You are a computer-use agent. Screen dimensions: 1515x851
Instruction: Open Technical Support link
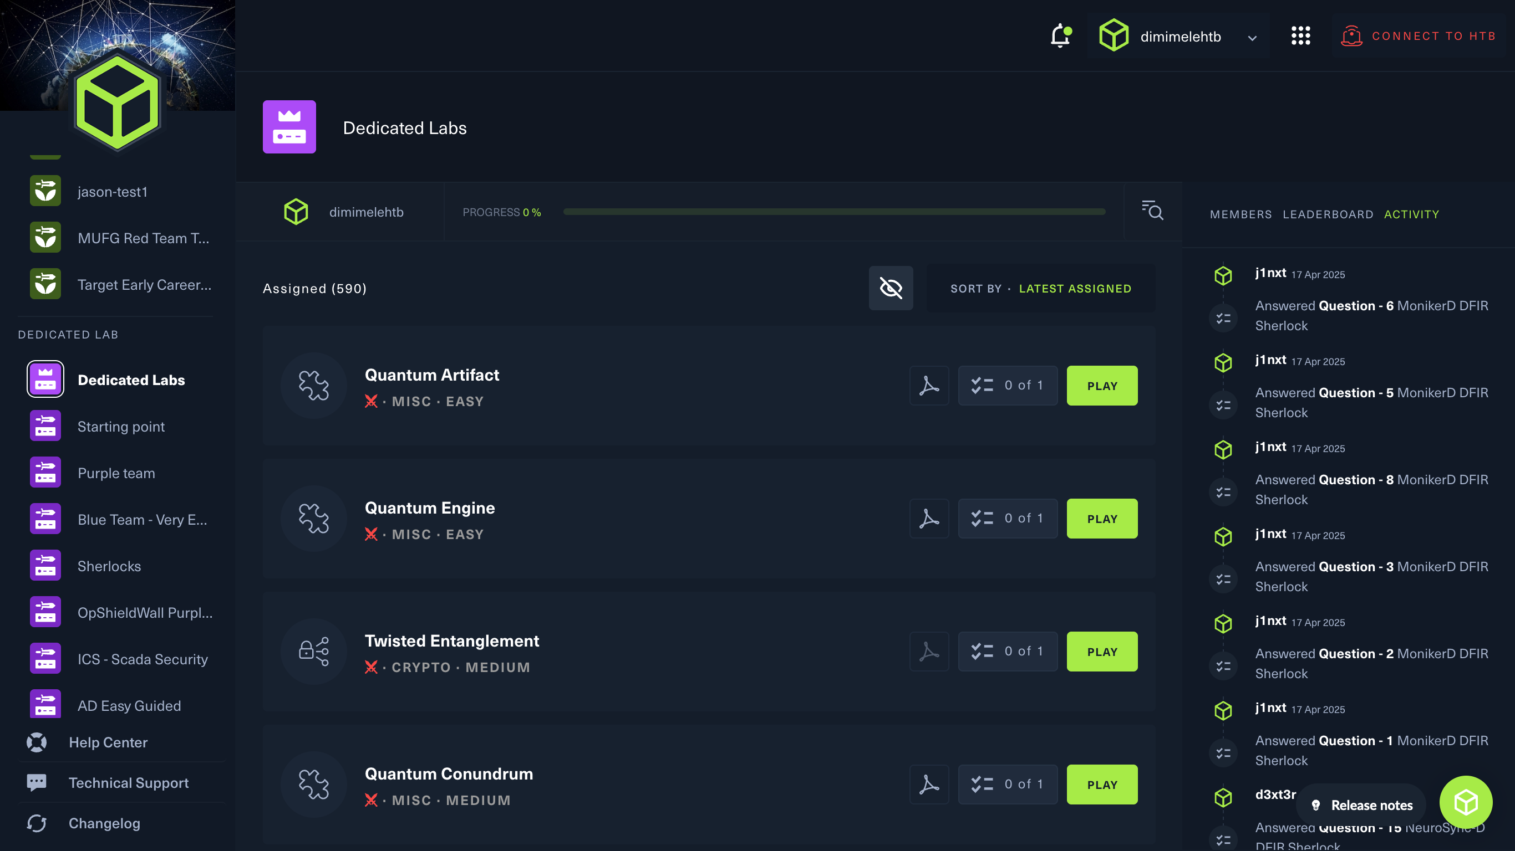click(128, 783)
